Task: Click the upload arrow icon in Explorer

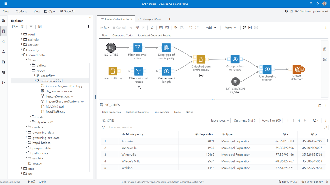Action: pos(31,27)
